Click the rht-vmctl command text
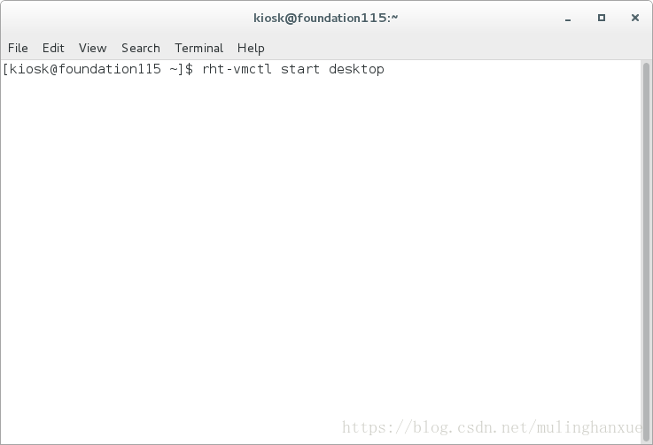 coord(237,69)
